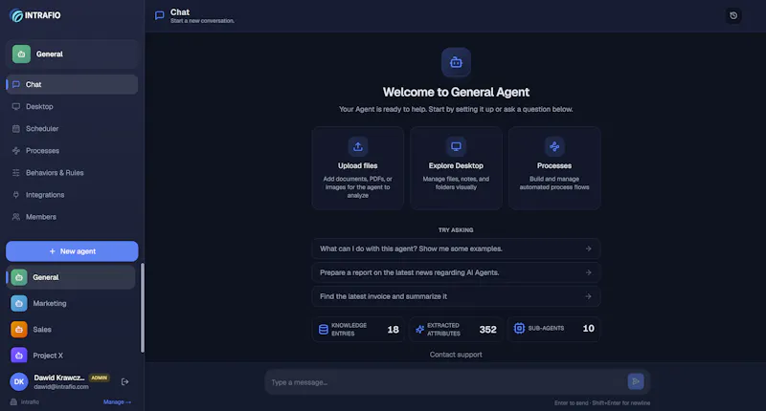The image size is (766, 411).
Task: Open Members page
Action: pos(72,217)
